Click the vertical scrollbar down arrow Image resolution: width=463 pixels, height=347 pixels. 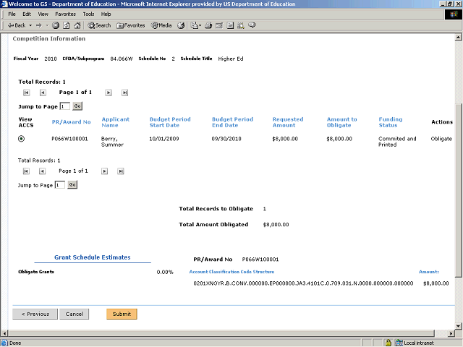(x=458, y=326)
